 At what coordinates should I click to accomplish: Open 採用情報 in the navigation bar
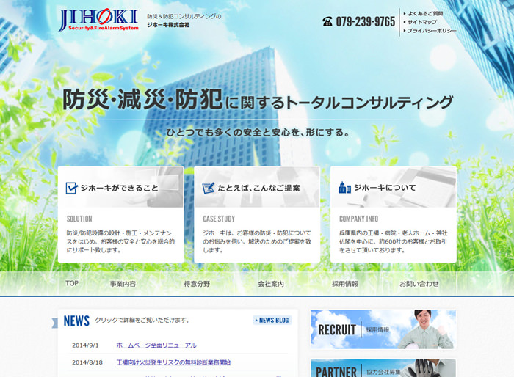coord(345,284)
